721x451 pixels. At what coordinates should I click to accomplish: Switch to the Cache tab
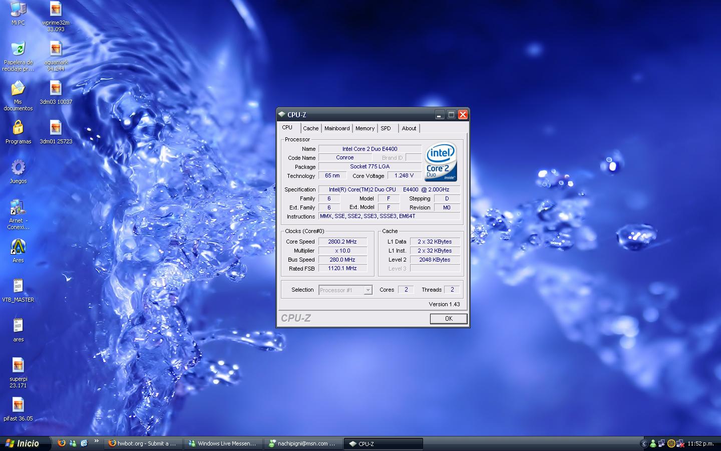(310, 128)
